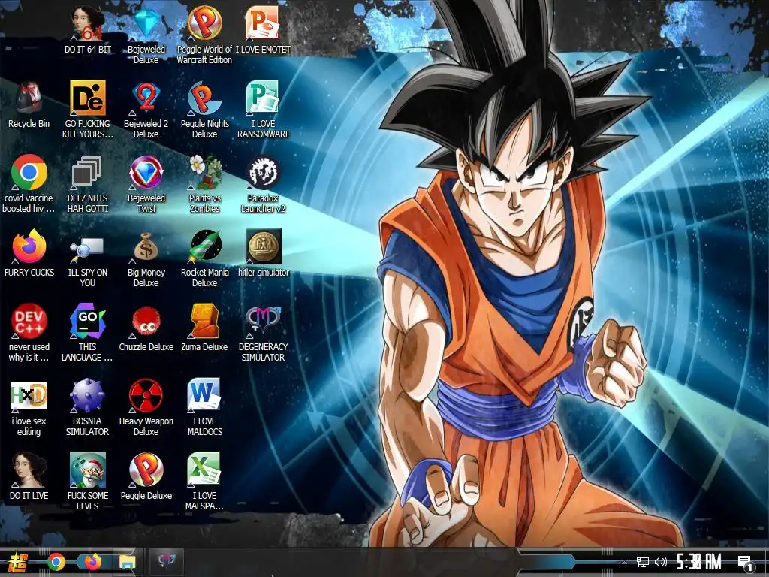Open Chrome from the taskbar
Screen dimensions: 769x577
coord(56,562)
